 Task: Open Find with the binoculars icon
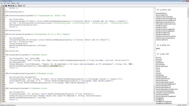coord(9,6)
